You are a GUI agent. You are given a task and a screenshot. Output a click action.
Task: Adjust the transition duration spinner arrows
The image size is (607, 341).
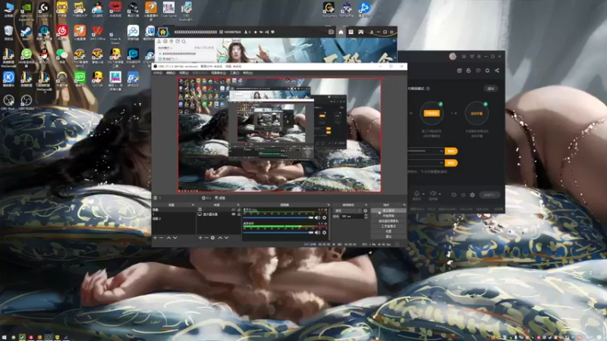click(x=366, y=217)
